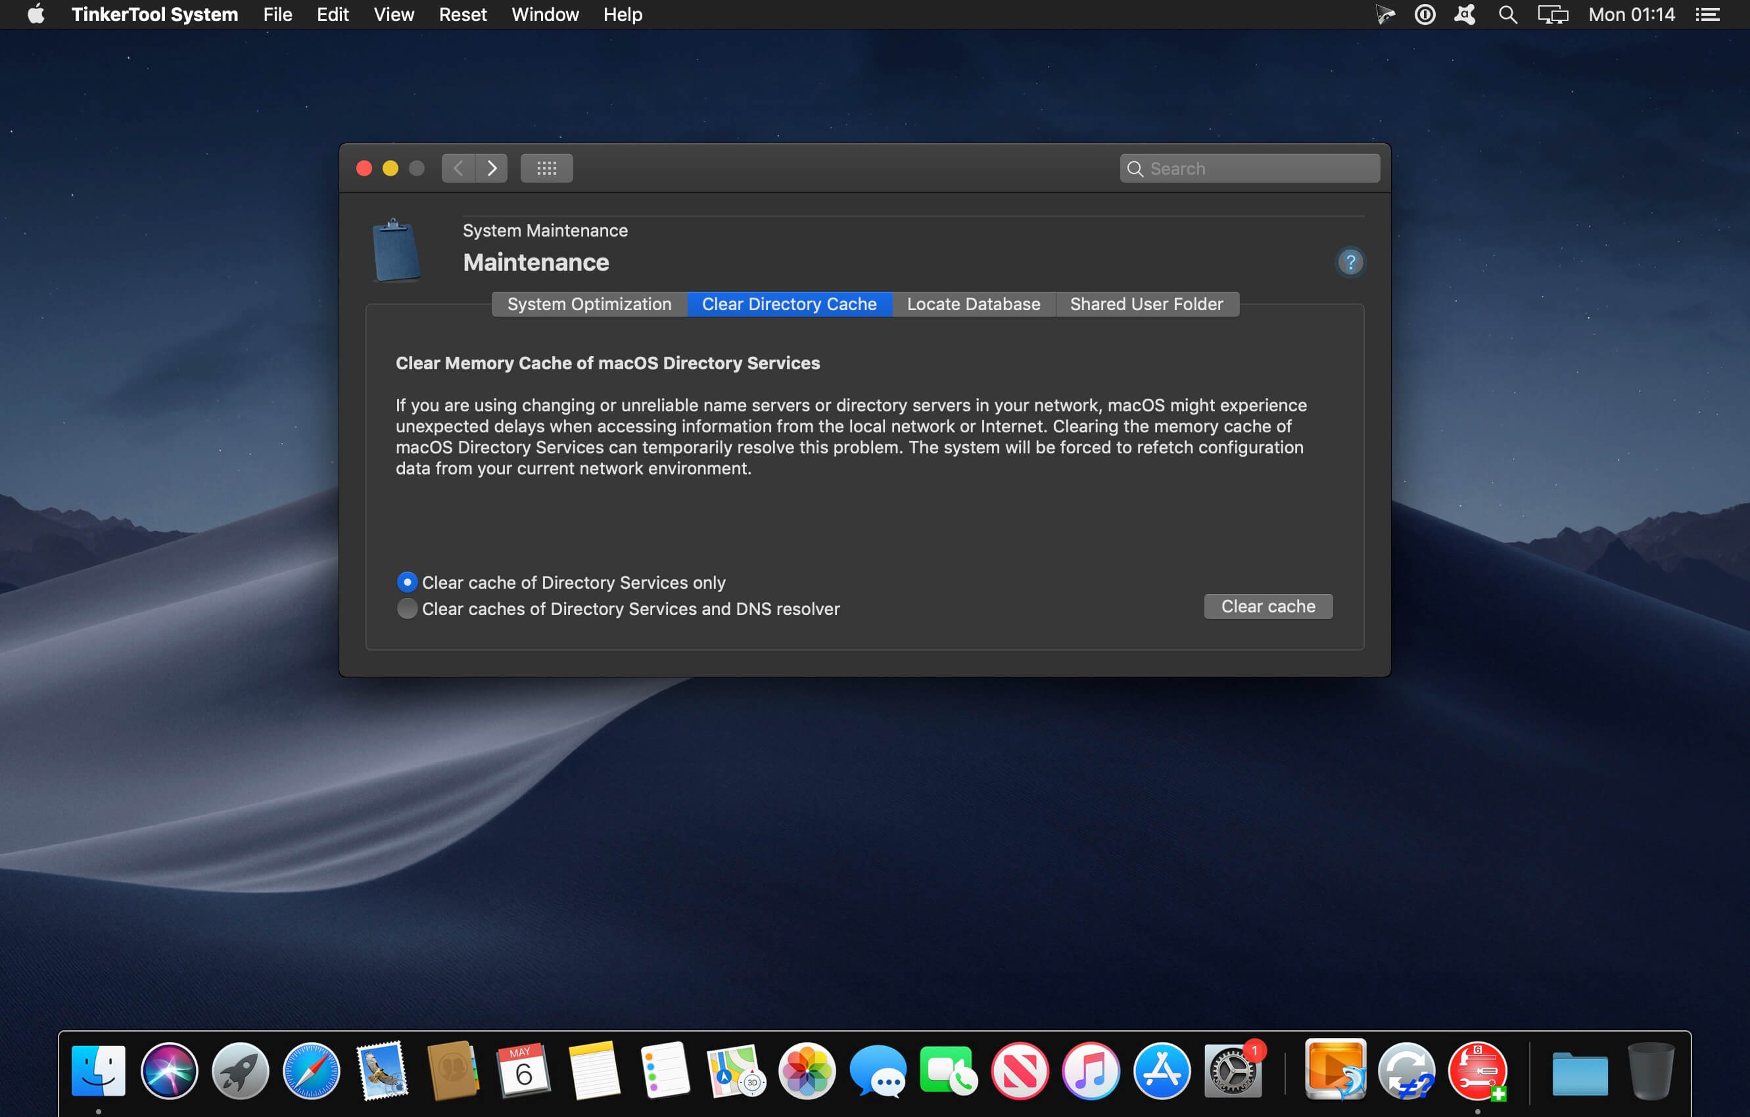Open System Preferences in the Dock
Viewport: 1750px width, 1117px height.
[x=1233, y=1071]
